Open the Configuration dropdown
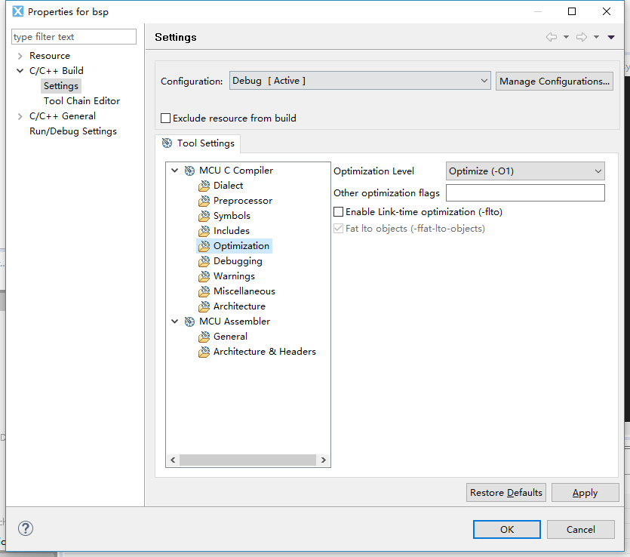Screen dimensions: 630x557 point(361,81)
